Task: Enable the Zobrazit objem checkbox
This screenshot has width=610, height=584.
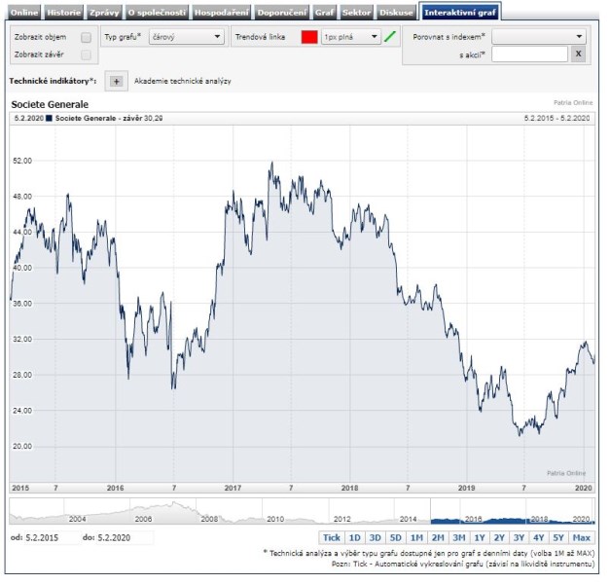Action: pyautogui.click(x=86, y=37)
